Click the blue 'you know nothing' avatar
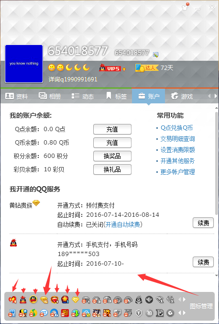 coord(24,64)
